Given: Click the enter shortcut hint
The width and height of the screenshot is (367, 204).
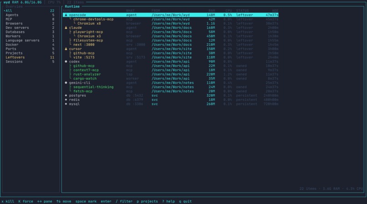Looking at the screenshot, I should [x=106, y=201].
